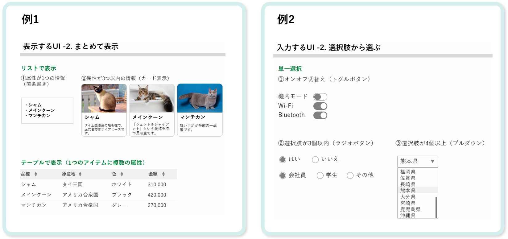The width and height of the screenshot is (508, 239).
Task: Disable the Bluetooth toggle switch
Action: 320,115
